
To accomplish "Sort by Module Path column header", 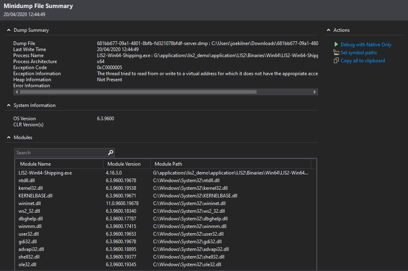I will pos(230,164).
